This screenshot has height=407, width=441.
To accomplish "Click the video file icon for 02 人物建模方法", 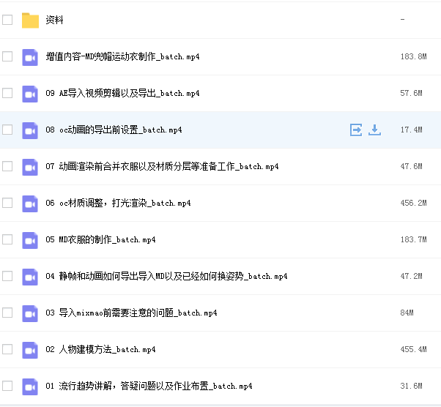I will point(30,349).
